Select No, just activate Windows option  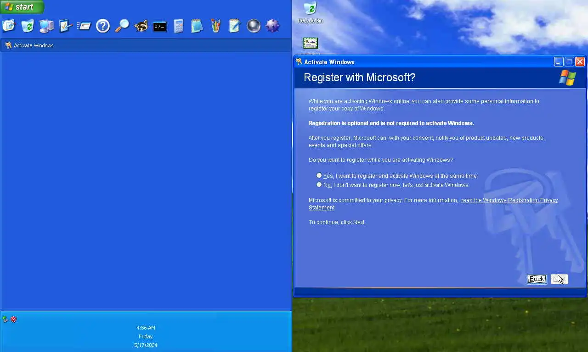(393, 185)
